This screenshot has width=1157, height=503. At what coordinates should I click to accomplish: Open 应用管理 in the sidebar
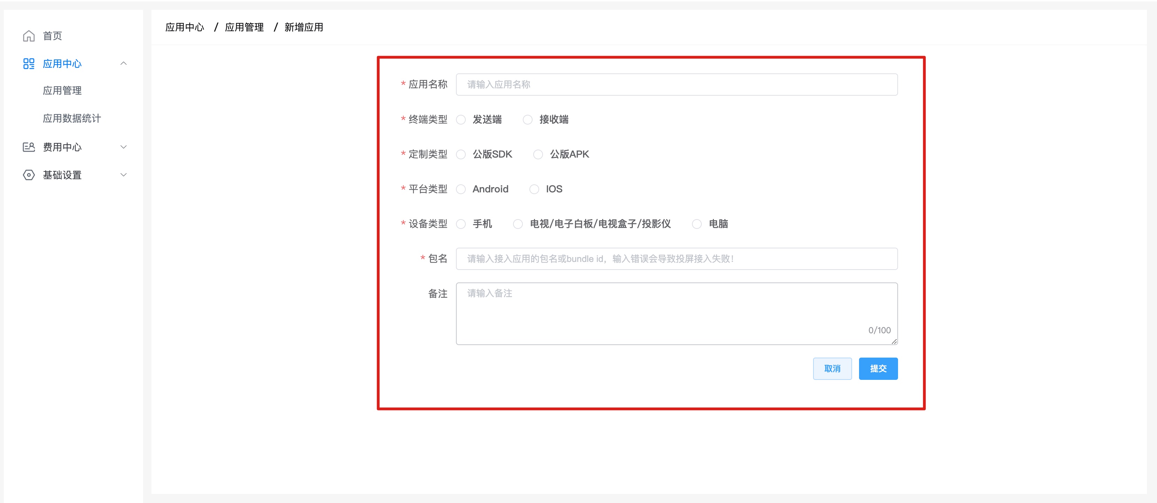62,91
